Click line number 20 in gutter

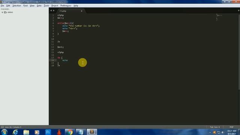(52, 66)
